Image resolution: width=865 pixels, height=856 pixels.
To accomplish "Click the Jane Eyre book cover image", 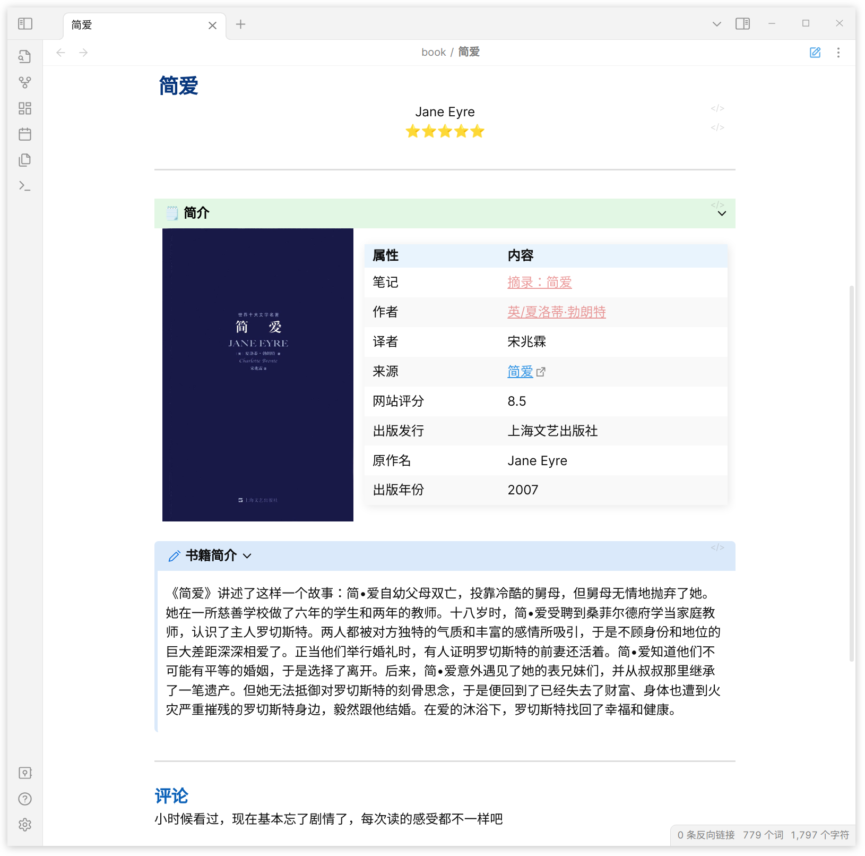I will point(258,375).
